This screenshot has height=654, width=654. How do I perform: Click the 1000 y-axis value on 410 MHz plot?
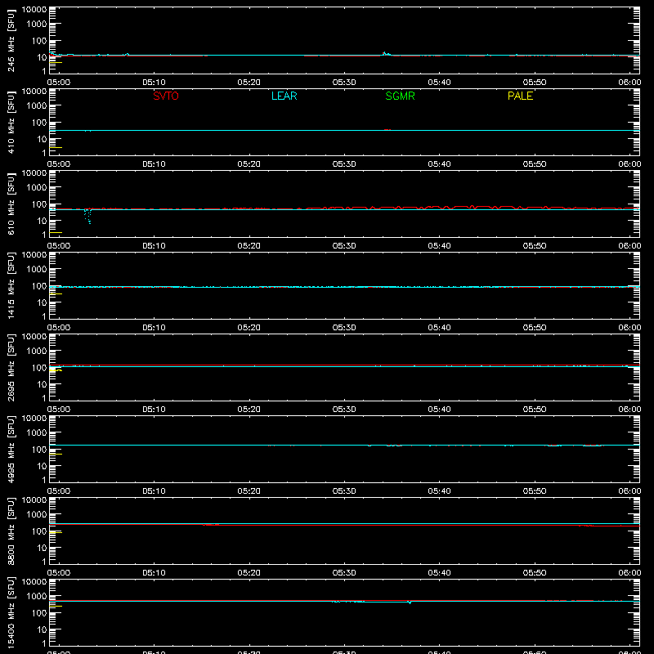pos(37,106)
